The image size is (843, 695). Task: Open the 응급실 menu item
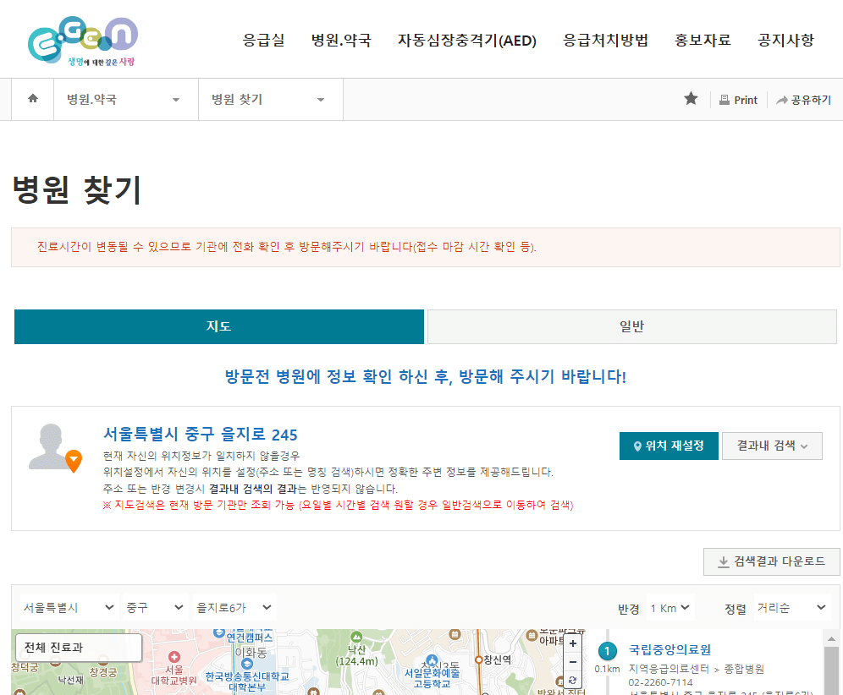pos(263,39)
